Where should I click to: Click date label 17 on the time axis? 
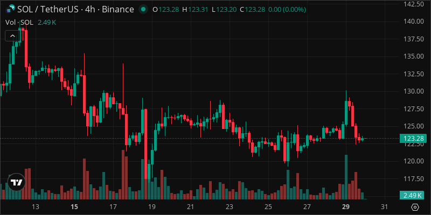tap(113, 206)
